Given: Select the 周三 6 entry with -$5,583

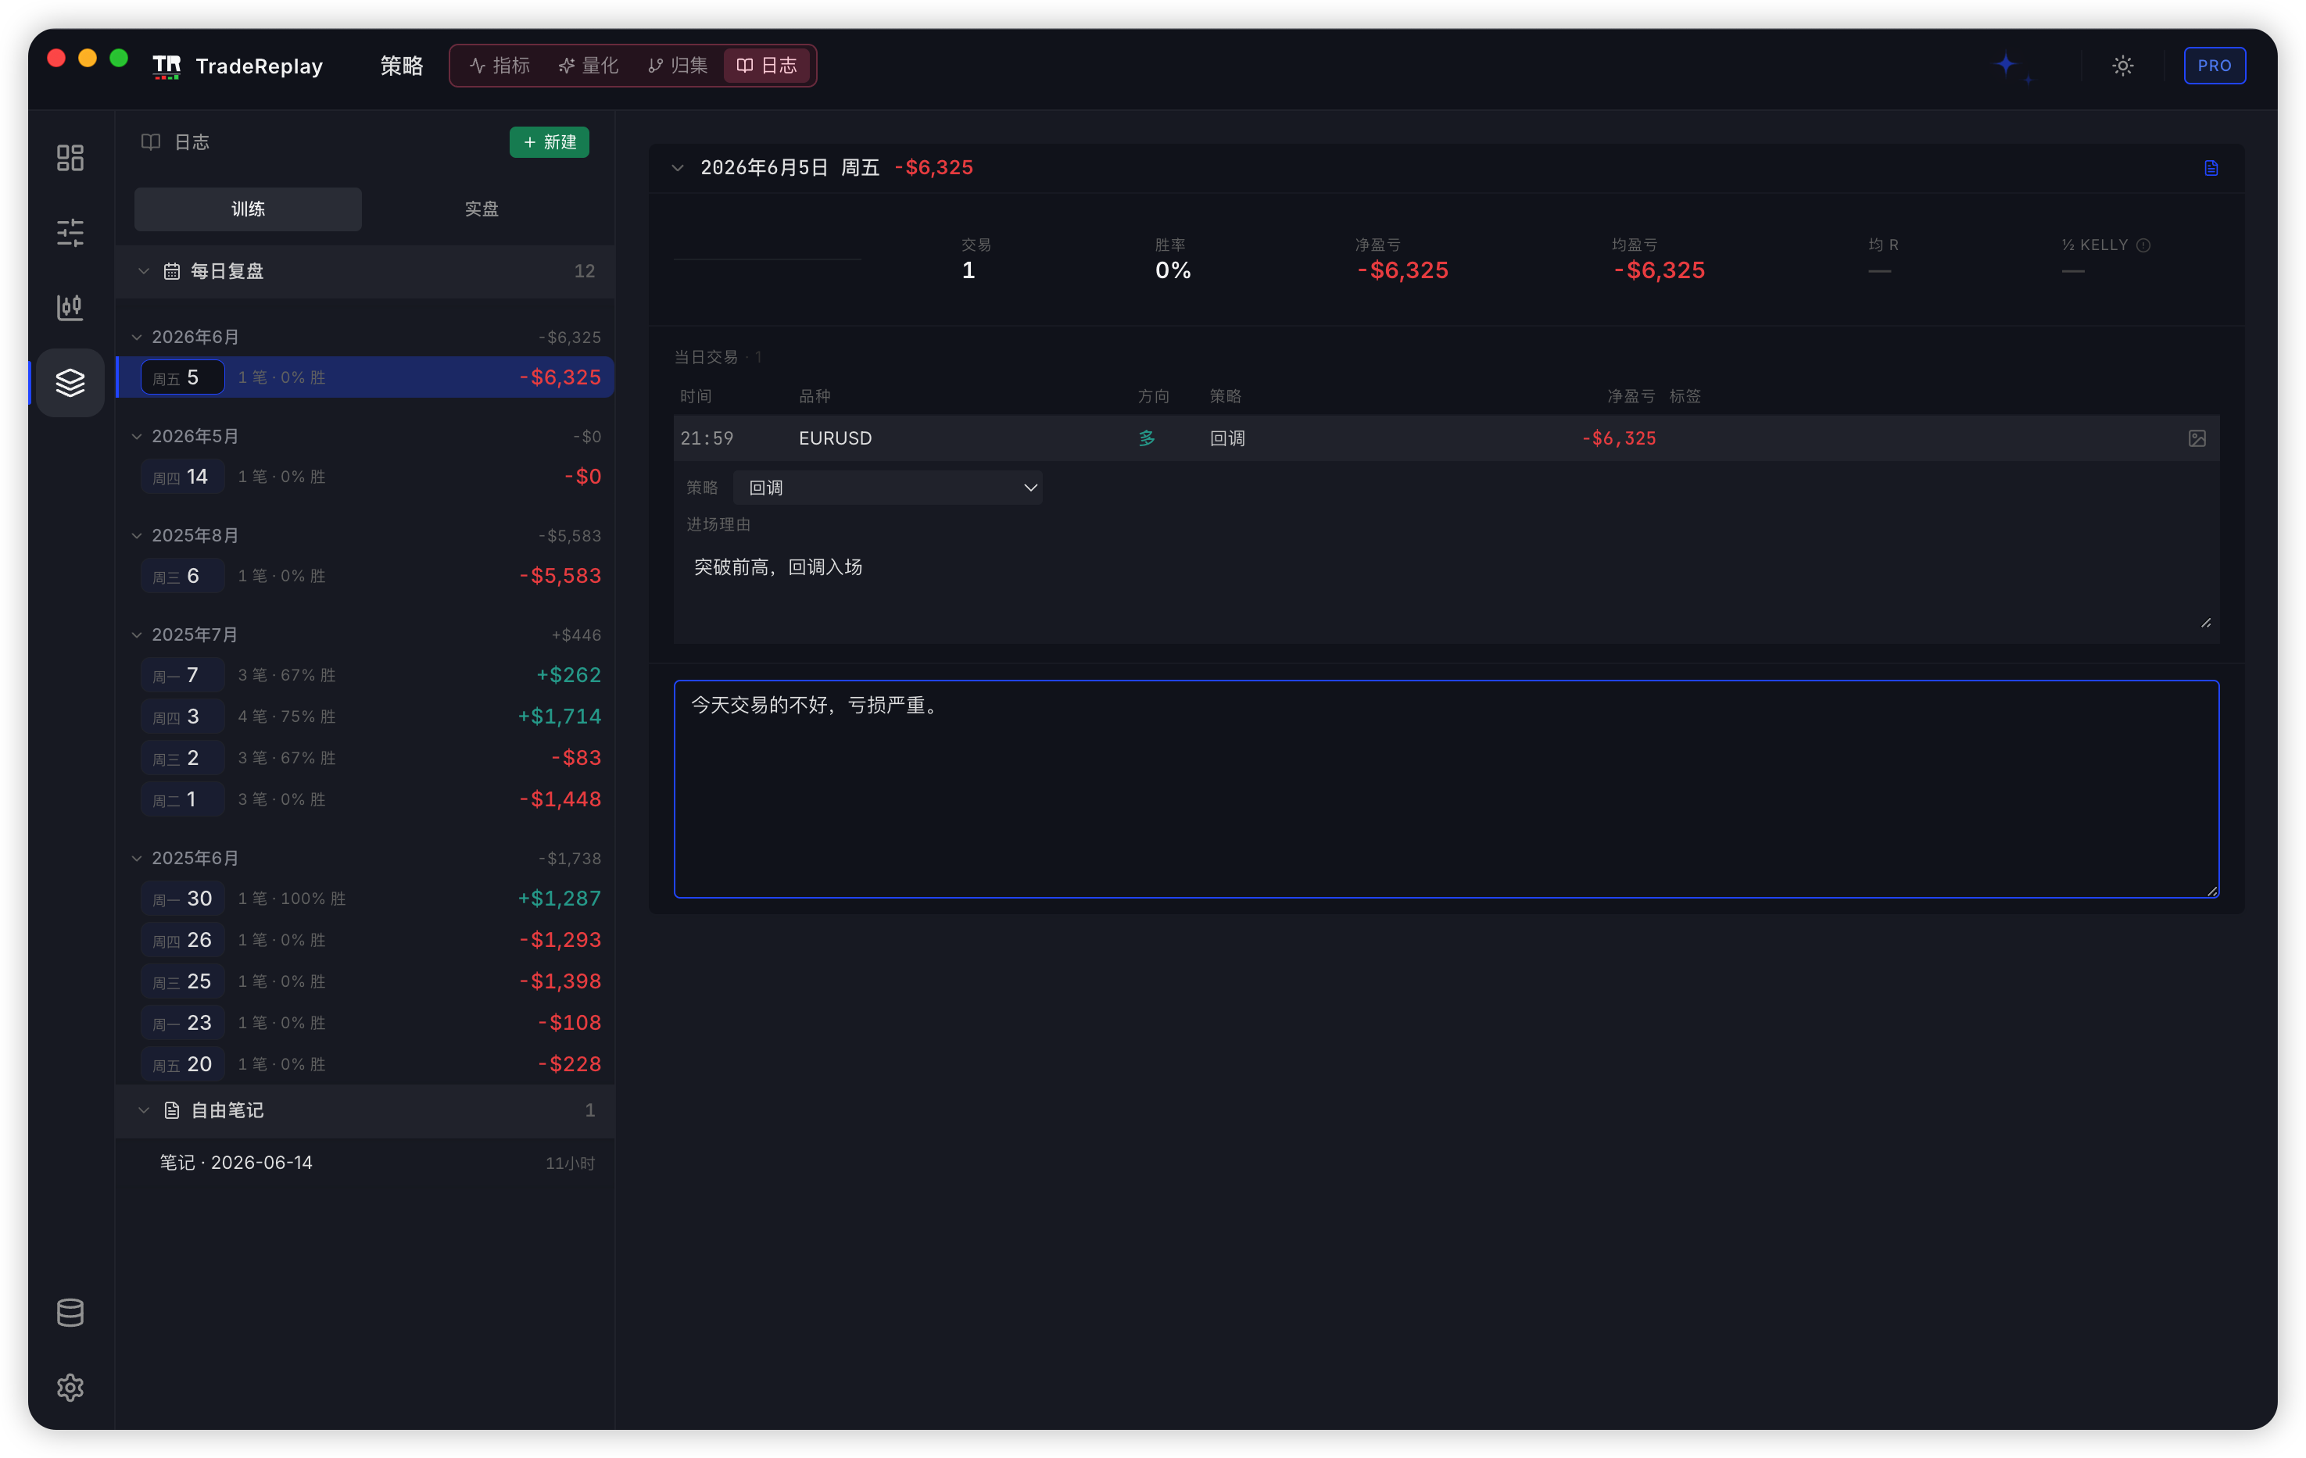Looking at the screenshot, I should click(365, 575).
